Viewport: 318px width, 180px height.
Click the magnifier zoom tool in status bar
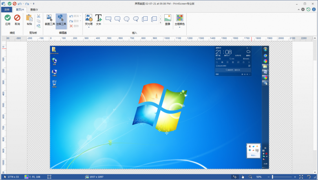click(250, 177)
